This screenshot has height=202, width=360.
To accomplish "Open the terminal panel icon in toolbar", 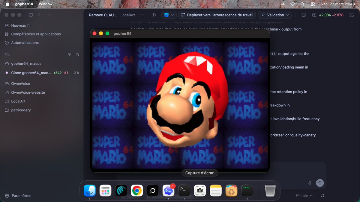I will pos(304,15).
